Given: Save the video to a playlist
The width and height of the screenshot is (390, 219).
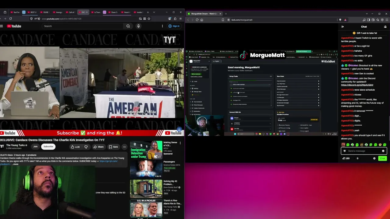Looking at the screenshot, I should (113, 147).
